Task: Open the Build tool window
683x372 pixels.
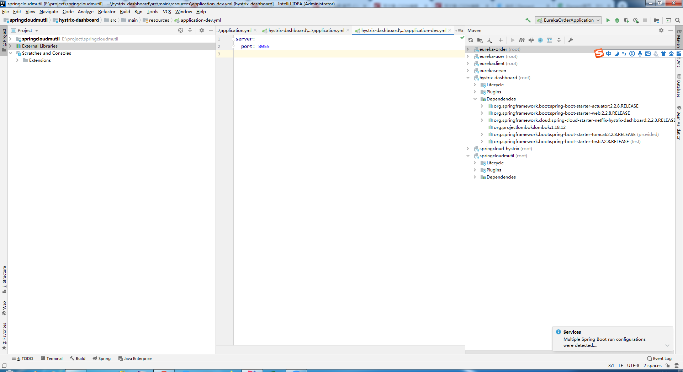Action: (78, 359)
